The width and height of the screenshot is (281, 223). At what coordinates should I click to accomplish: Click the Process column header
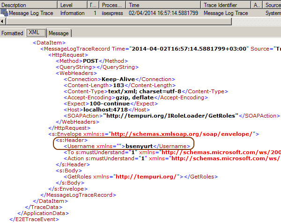click(x=113, y=5)
